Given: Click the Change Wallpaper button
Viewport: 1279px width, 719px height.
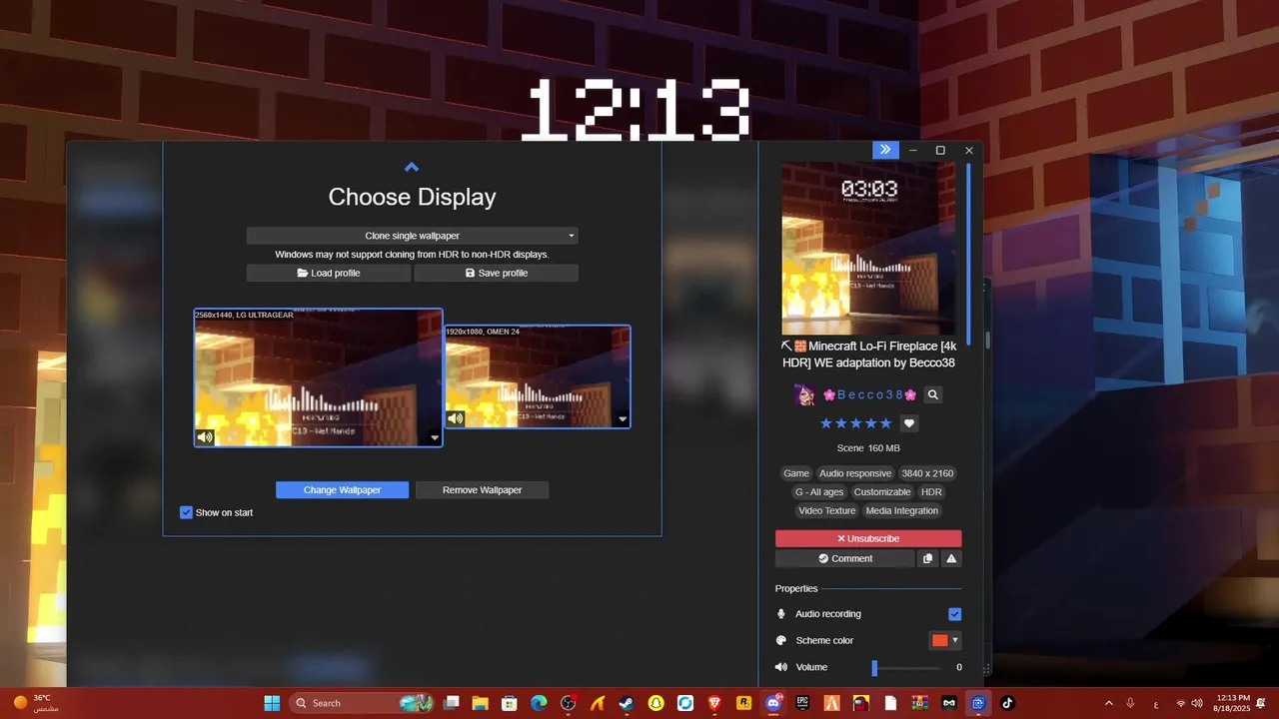Looking at the screenshot, I should coord(342,490).
